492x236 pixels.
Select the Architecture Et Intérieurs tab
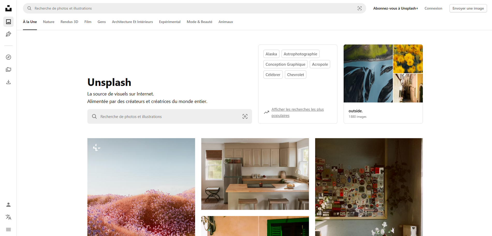[x=132, y=22]
